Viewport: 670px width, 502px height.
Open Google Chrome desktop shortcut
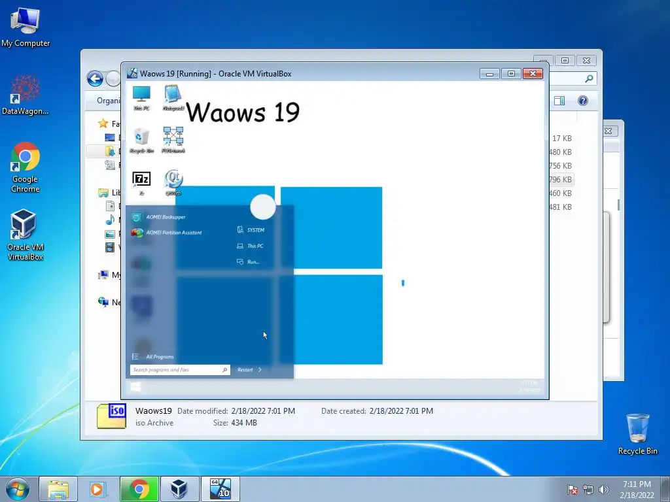pos(26,167)
